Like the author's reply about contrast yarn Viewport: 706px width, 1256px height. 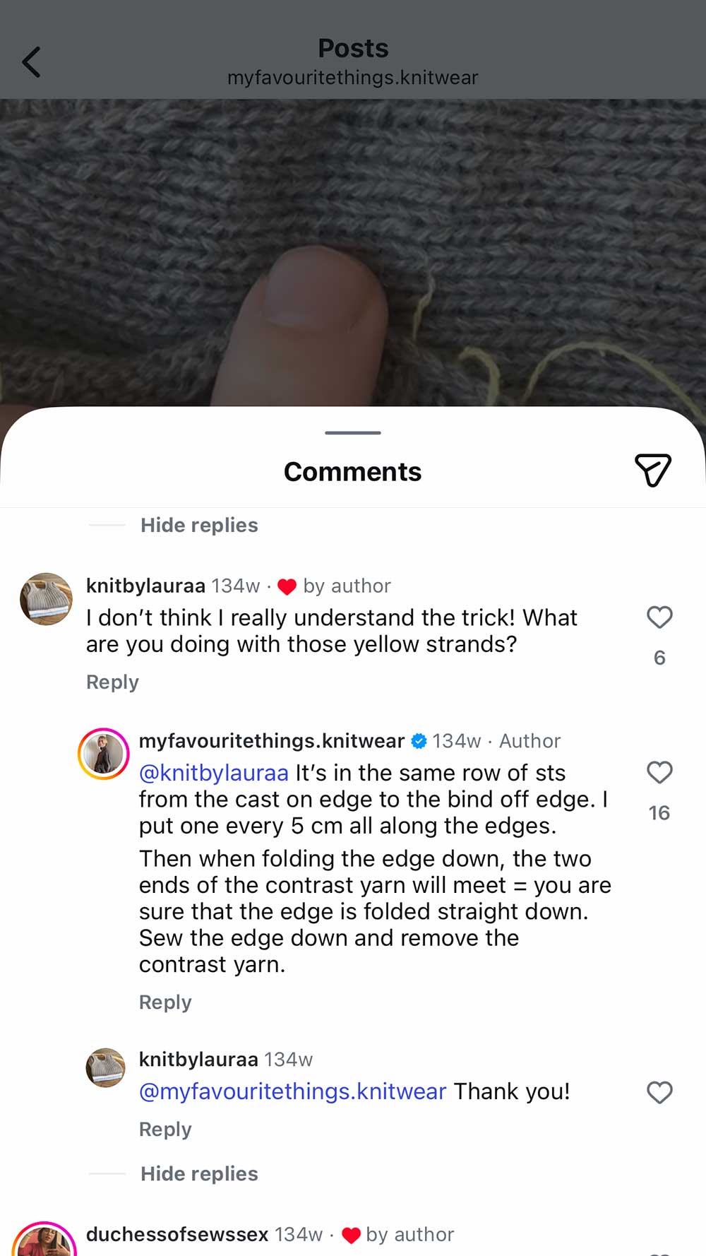[659, 772]
